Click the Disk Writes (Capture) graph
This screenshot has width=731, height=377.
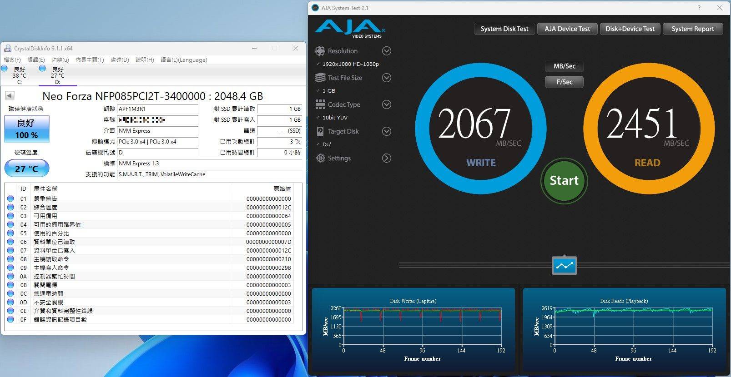[413, 330]
